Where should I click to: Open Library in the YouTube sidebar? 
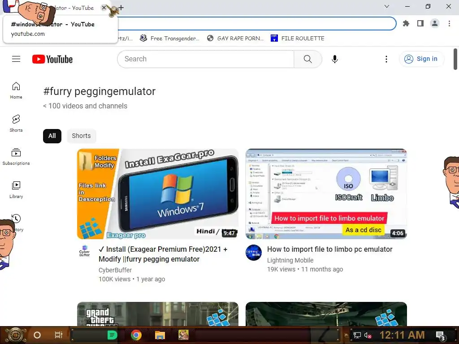point(16,189)
